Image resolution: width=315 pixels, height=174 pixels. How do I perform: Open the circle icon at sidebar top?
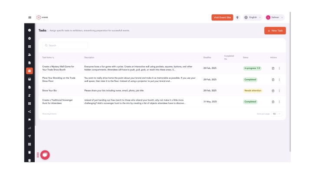click(30, 30)
